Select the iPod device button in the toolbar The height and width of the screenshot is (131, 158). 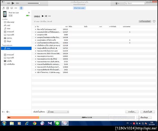coord(21,8)
